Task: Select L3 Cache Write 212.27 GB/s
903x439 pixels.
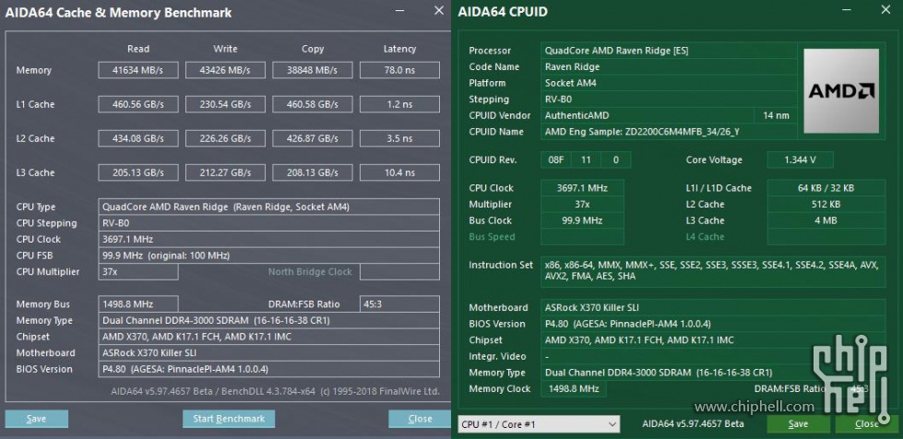Action: click(225, 172)
